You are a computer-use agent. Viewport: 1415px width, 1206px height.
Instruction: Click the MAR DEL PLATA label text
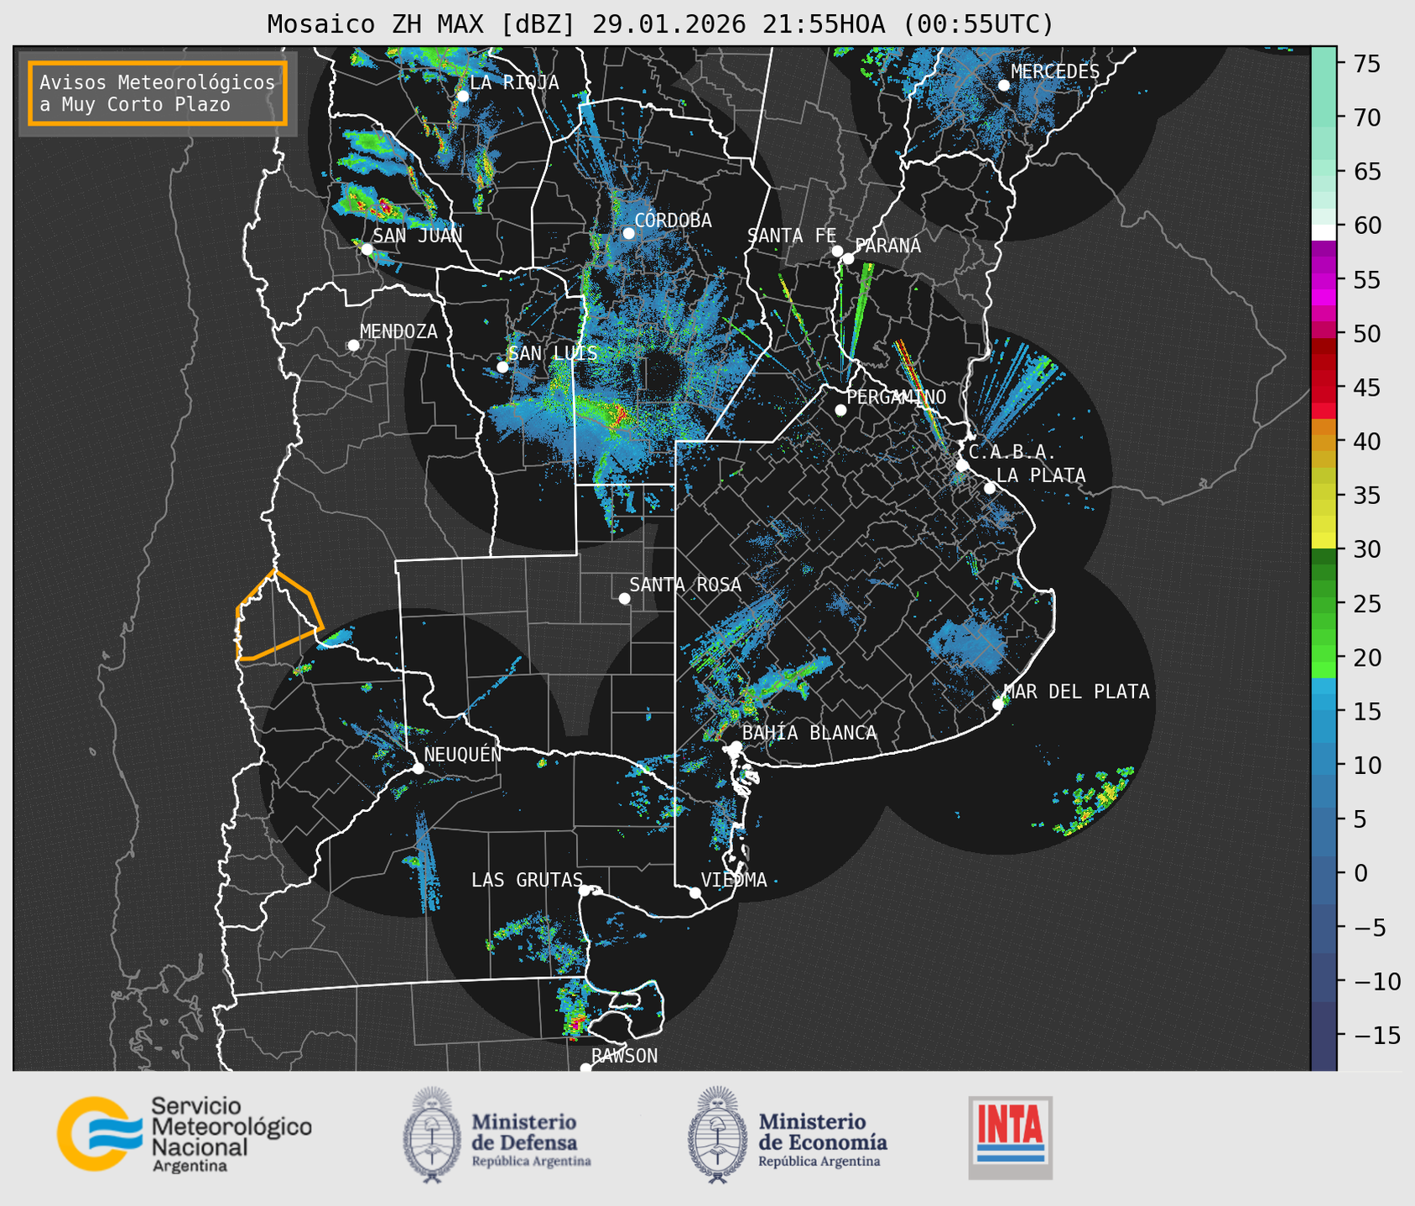[x=1076, y=692]
